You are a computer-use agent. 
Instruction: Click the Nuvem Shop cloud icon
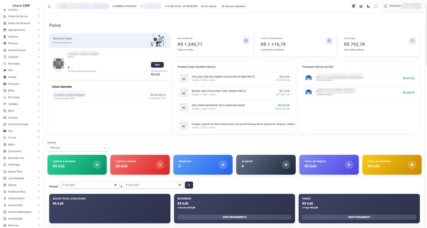tap(5, 172)
